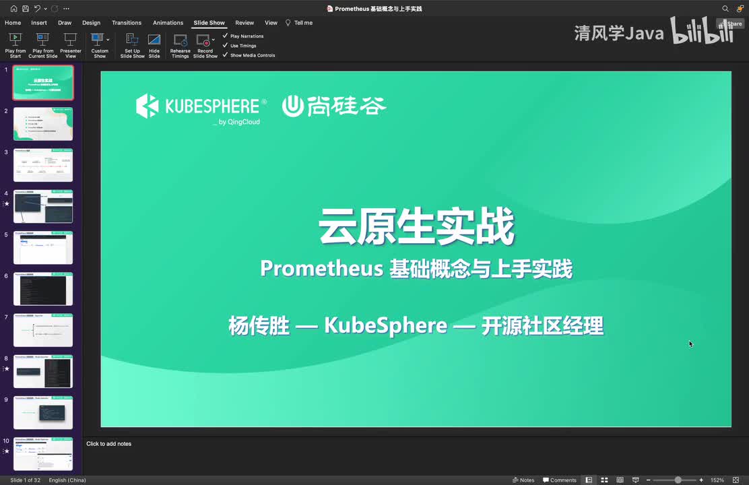
Task: Click the presenter line with 杨传胜
Action: tap(416, 326)
